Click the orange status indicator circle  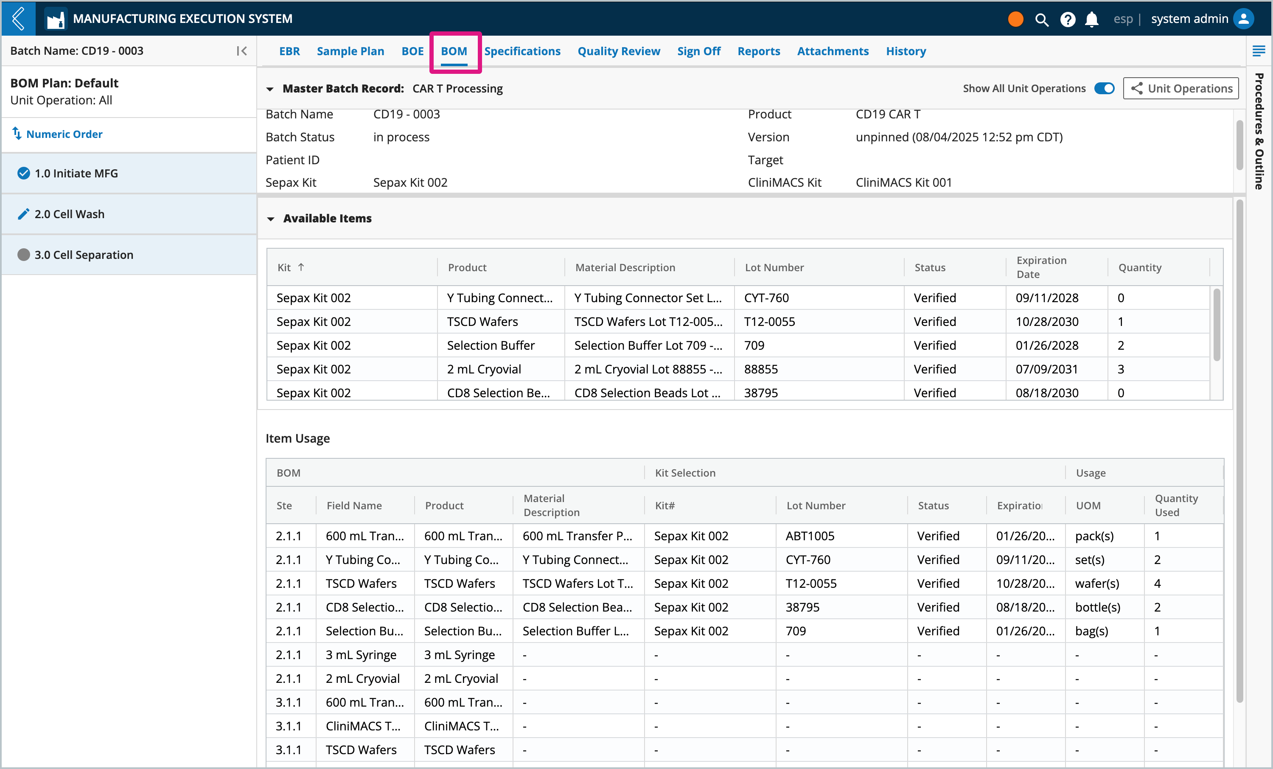1015,19
